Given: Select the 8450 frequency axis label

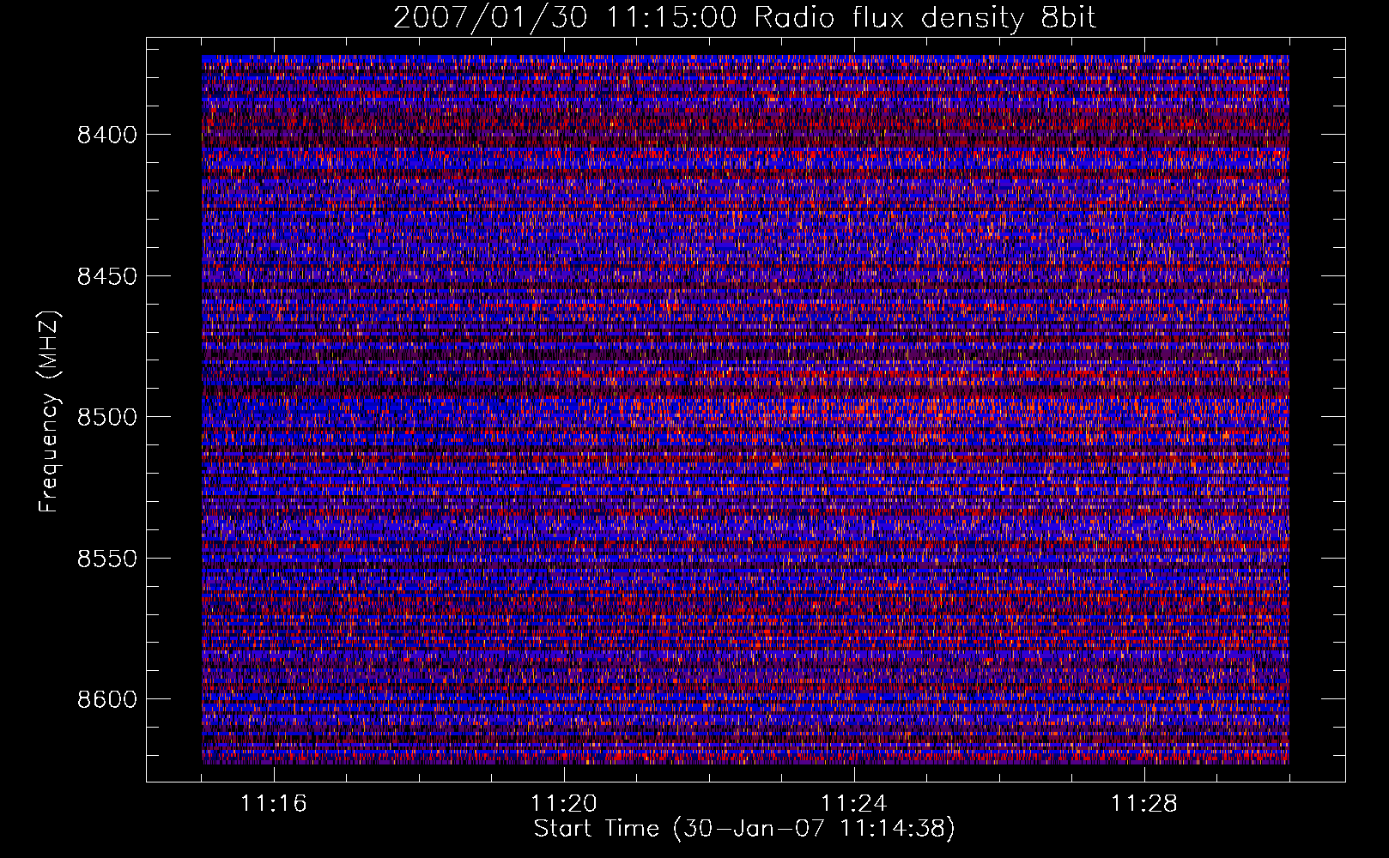Looking at the screenshot, I should (x=107, y=276).
